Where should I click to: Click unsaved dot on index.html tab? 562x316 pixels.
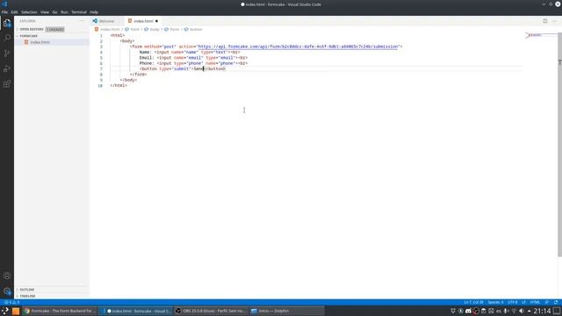[x=156, y=21]
